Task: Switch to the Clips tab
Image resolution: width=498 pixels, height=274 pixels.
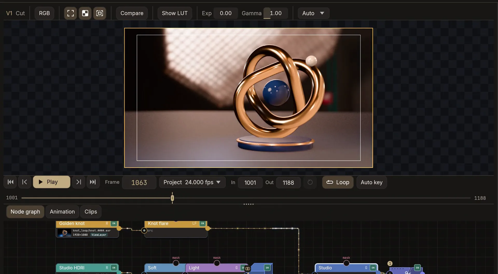Action: (91, 212)
